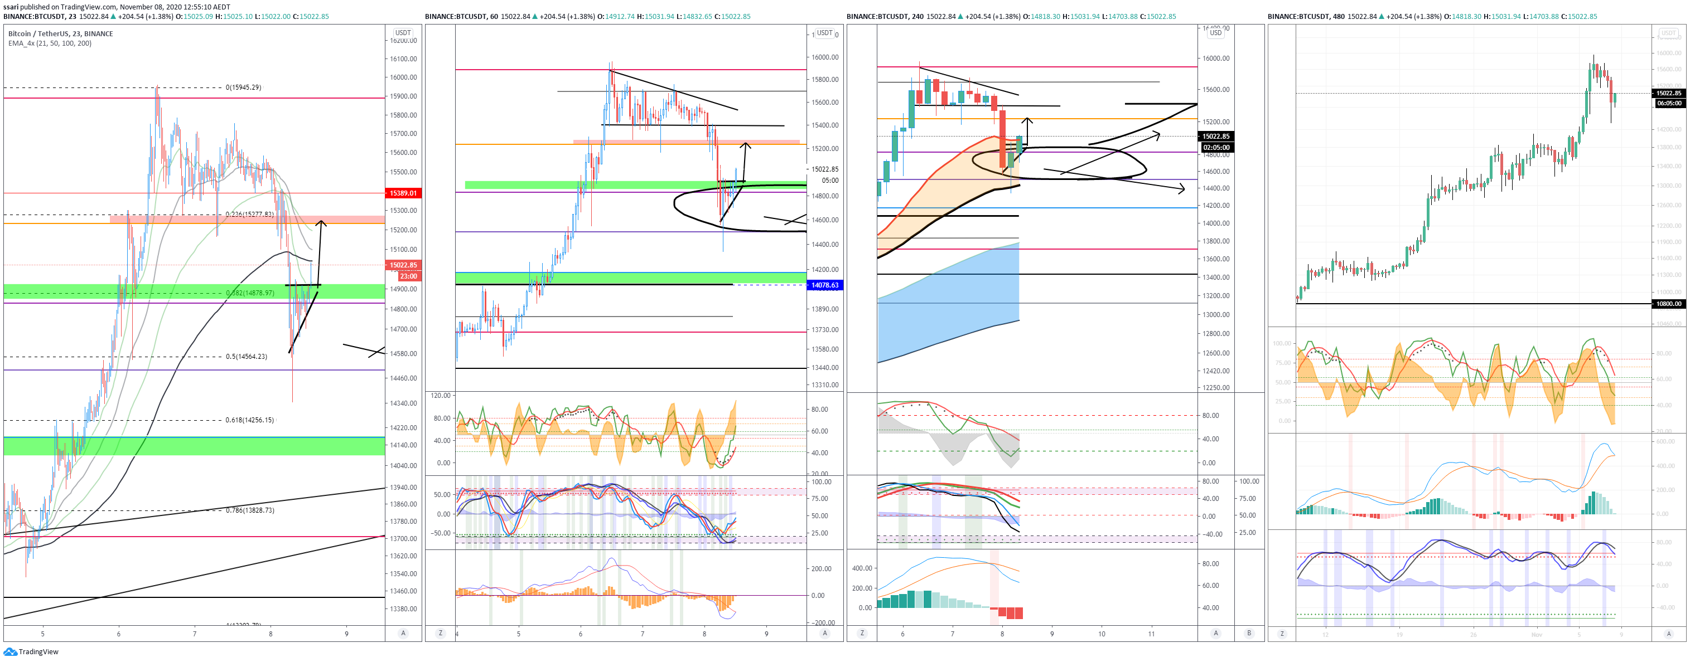Click the 0.5(14564.23) Fibonacci level label
Viewport: 1690px width, 662px height.
tap(246, 357)
